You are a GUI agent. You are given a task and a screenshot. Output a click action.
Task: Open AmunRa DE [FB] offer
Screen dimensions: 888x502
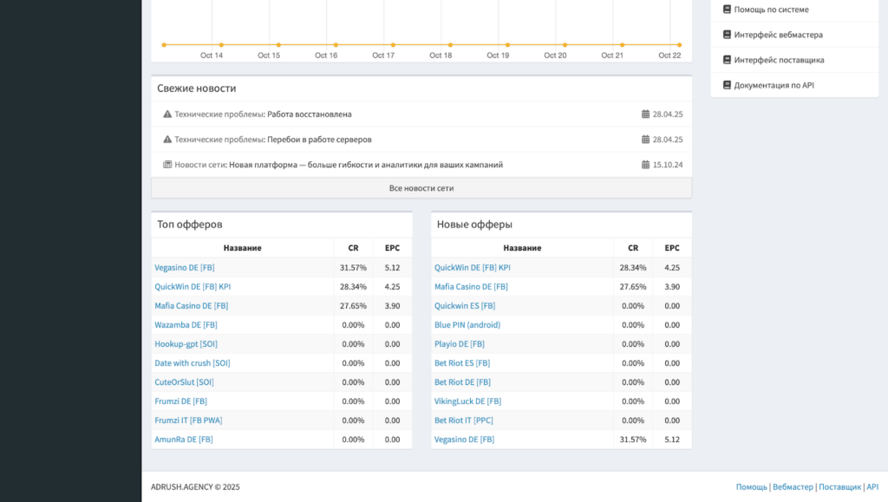pos(184,440)
